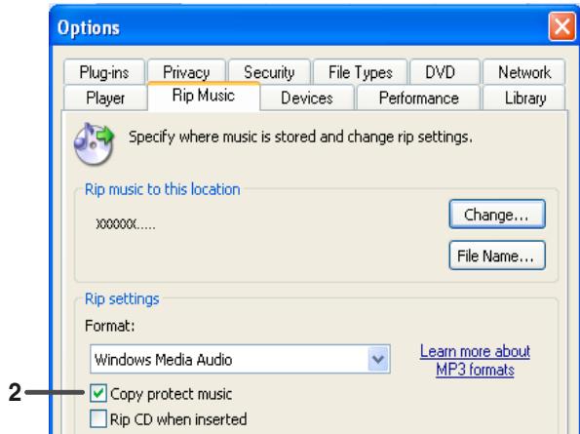The width and height of the screenshot is (580, 434).
Task: Open the Privacy tab
Action: [x=186, y=72]
